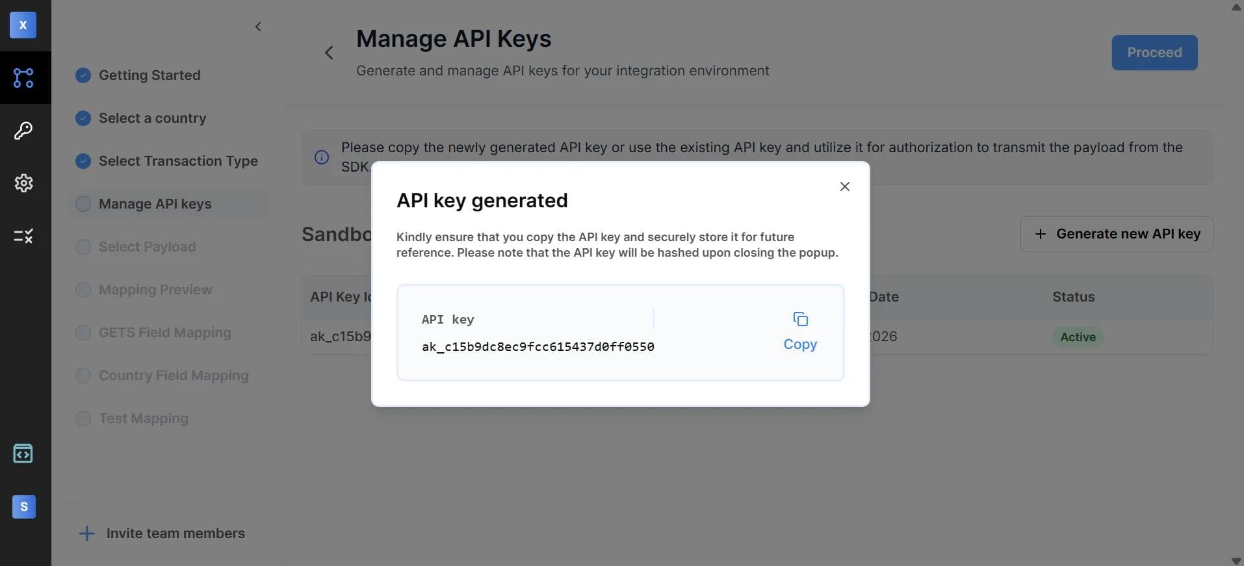1244x566 pixels.
Task: Select the Test Mapping step circle
Action: (x=83, y=418)
